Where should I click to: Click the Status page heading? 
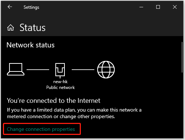pyautogui.click(x=32, y=28)
